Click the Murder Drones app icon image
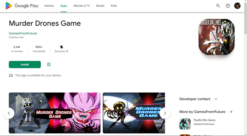Viewport: 247px width, 136px height. tap(217, 37)
